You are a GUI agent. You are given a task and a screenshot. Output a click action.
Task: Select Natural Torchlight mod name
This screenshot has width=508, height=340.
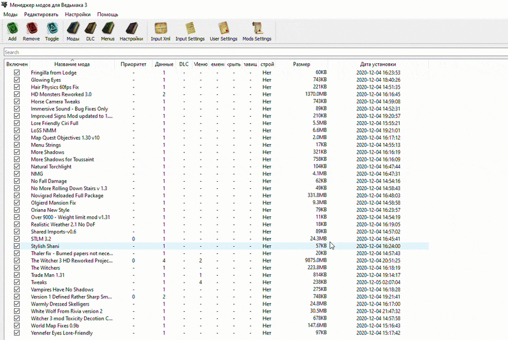tap(51, 166)
